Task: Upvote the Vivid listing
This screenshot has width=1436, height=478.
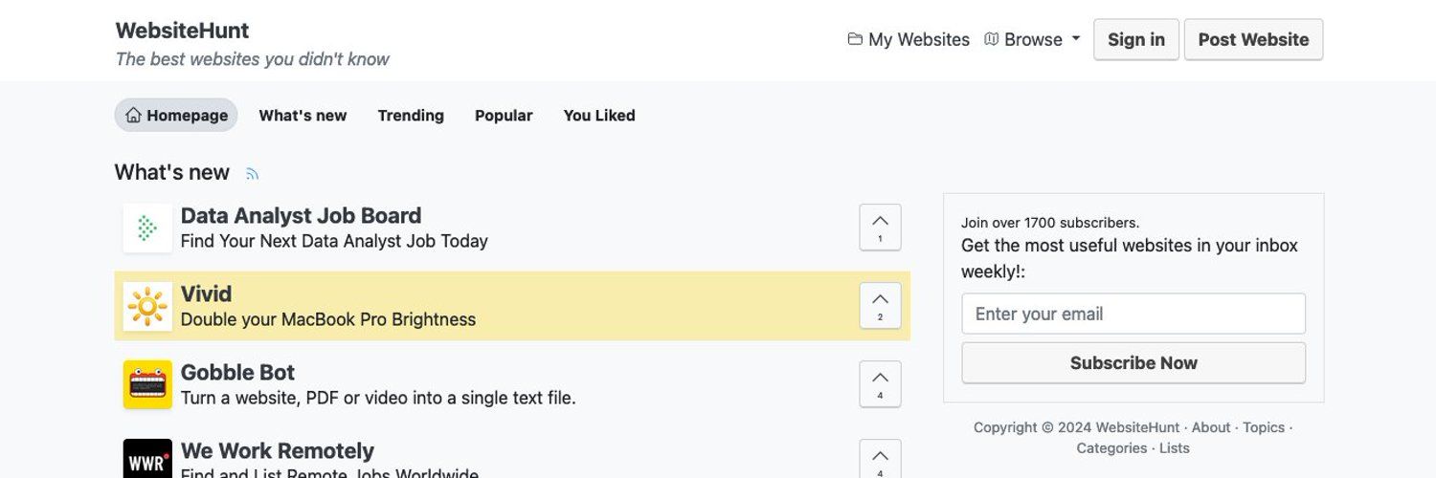Action: (880, 306)
